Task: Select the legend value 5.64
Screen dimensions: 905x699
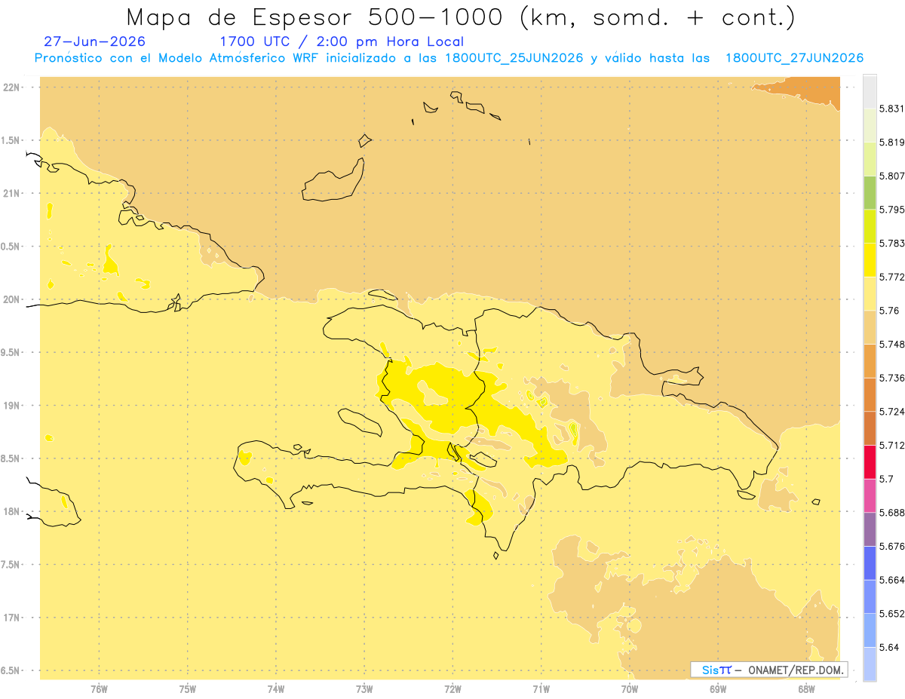Action: [889, 648]
